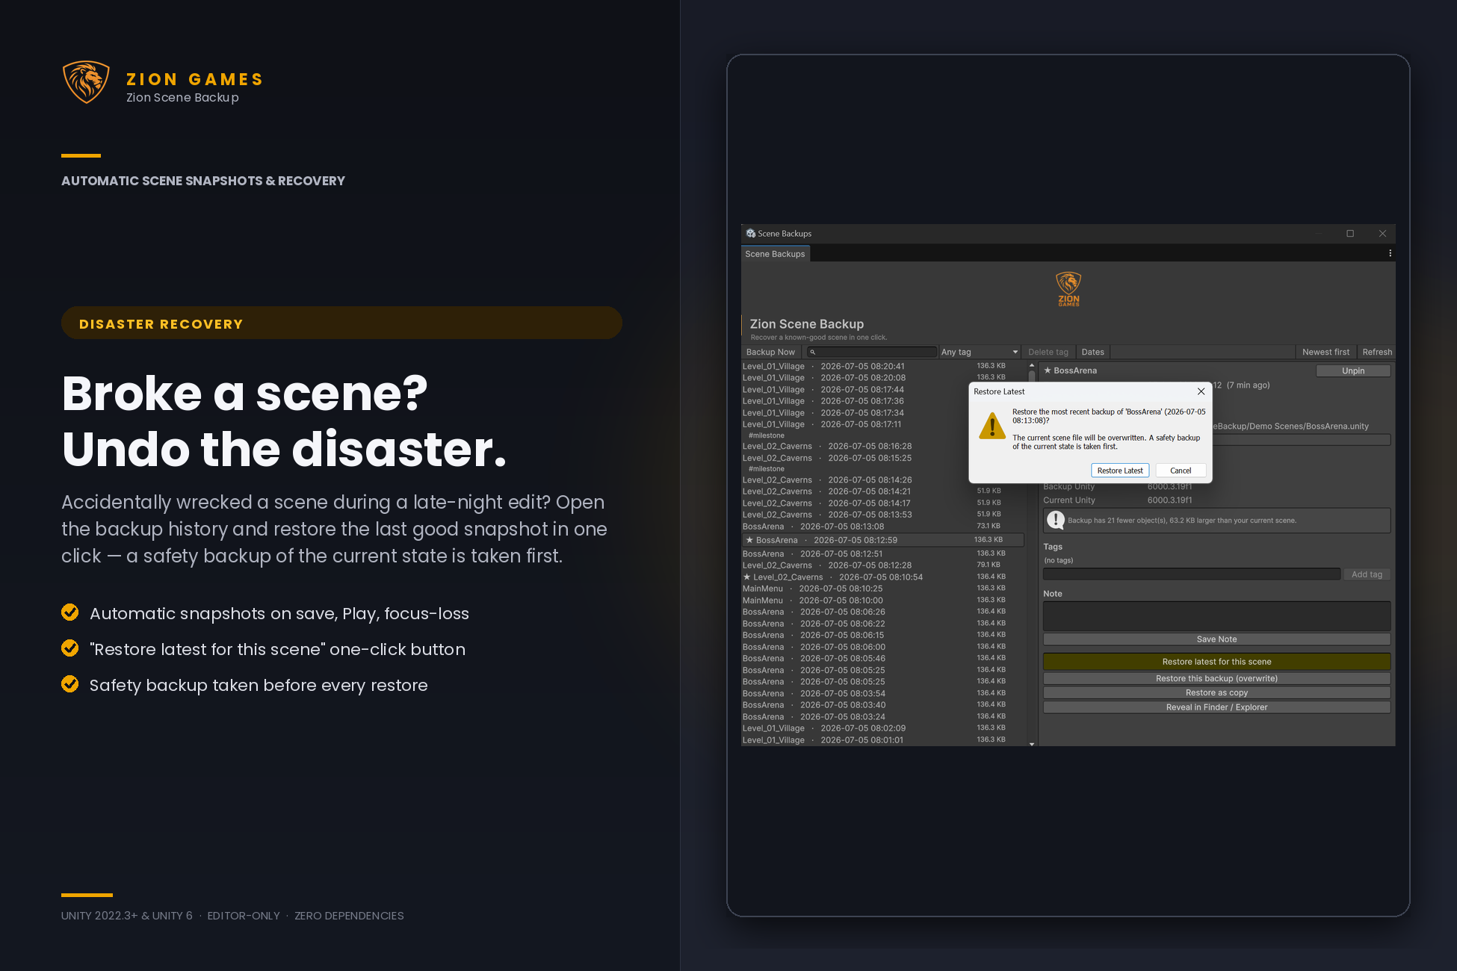
Task: Close the Scene Backups window
Action: (1382, 234)
